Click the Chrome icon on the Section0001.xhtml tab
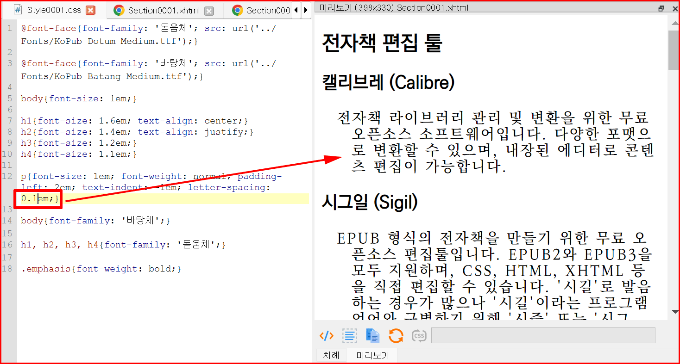This screenshot has width=680, height=364. point(119,10)
